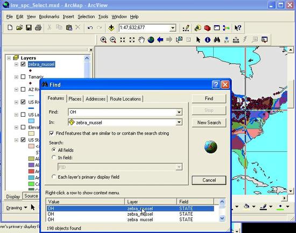Uncheck the zebra_mussel layer visibility checkbox
Screen dimensions: 296x233
(23, 64)
